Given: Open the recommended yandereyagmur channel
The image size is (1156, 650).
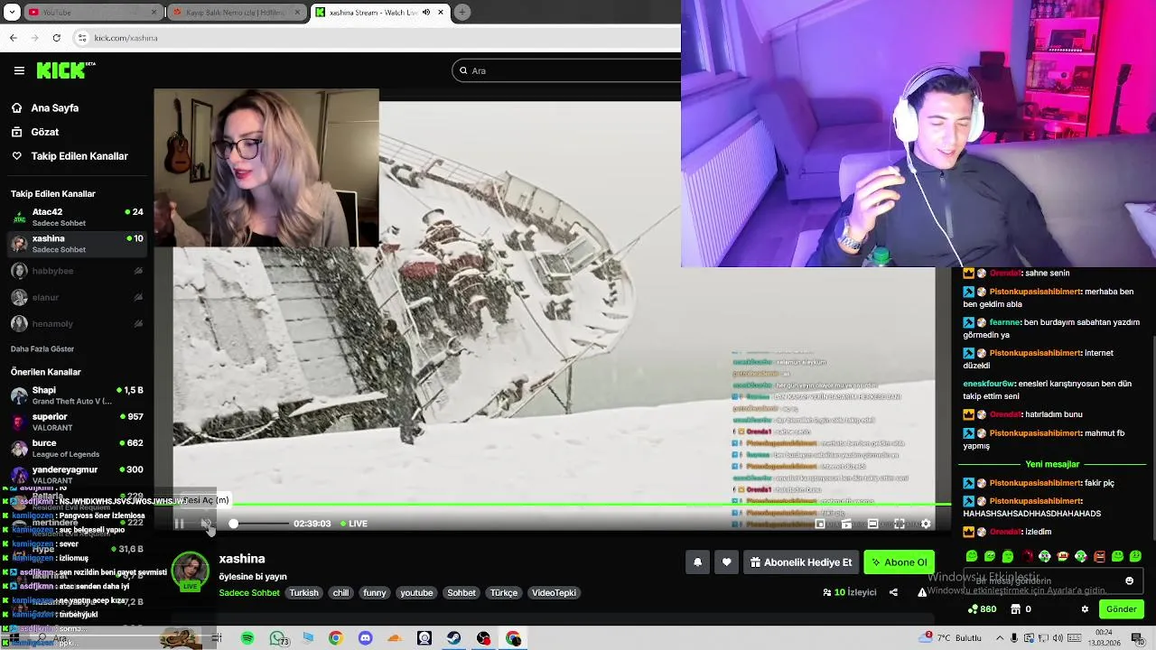Looking at the screenshot, I should [77, 474].
